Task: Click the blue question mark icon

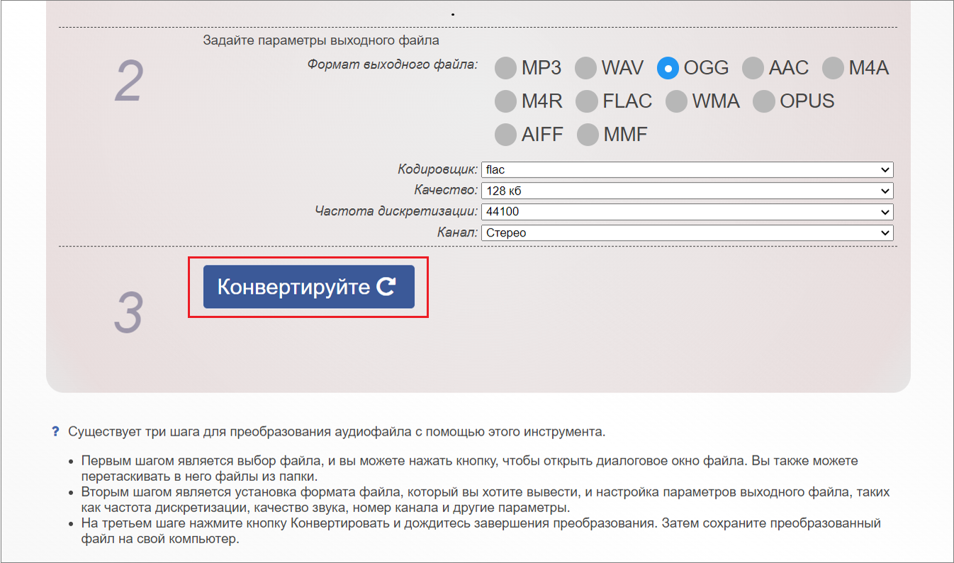Action: (55, 431)
